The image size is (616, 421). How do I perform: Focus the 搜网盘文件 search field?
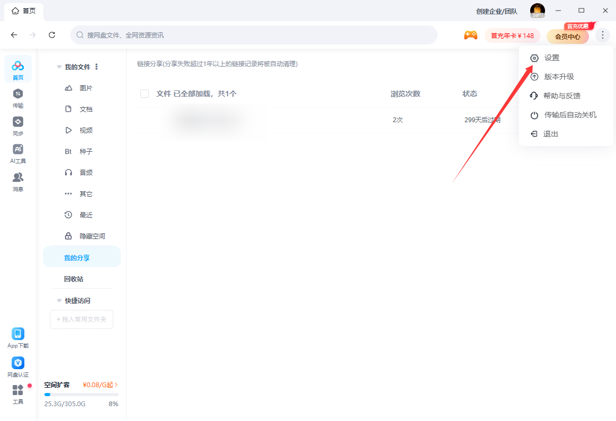click(x=254, y=35)
